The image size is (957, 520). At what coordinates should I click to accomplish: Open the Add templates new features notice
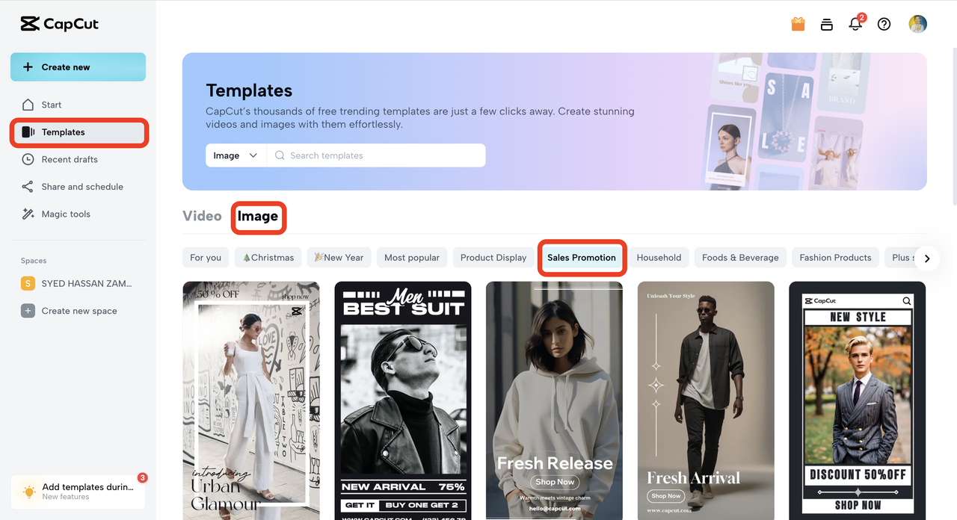(78, 491)
